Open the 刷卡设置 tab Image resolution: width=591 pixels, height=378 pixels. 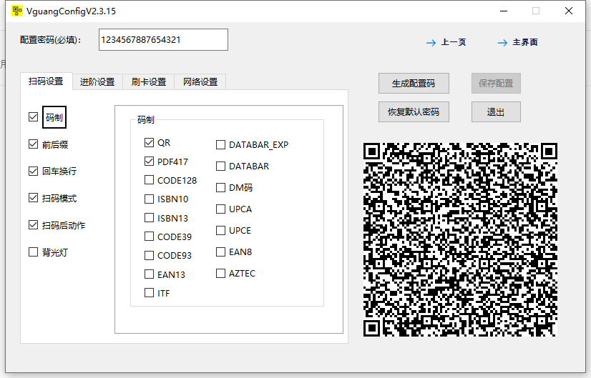(x=149, y=81)
